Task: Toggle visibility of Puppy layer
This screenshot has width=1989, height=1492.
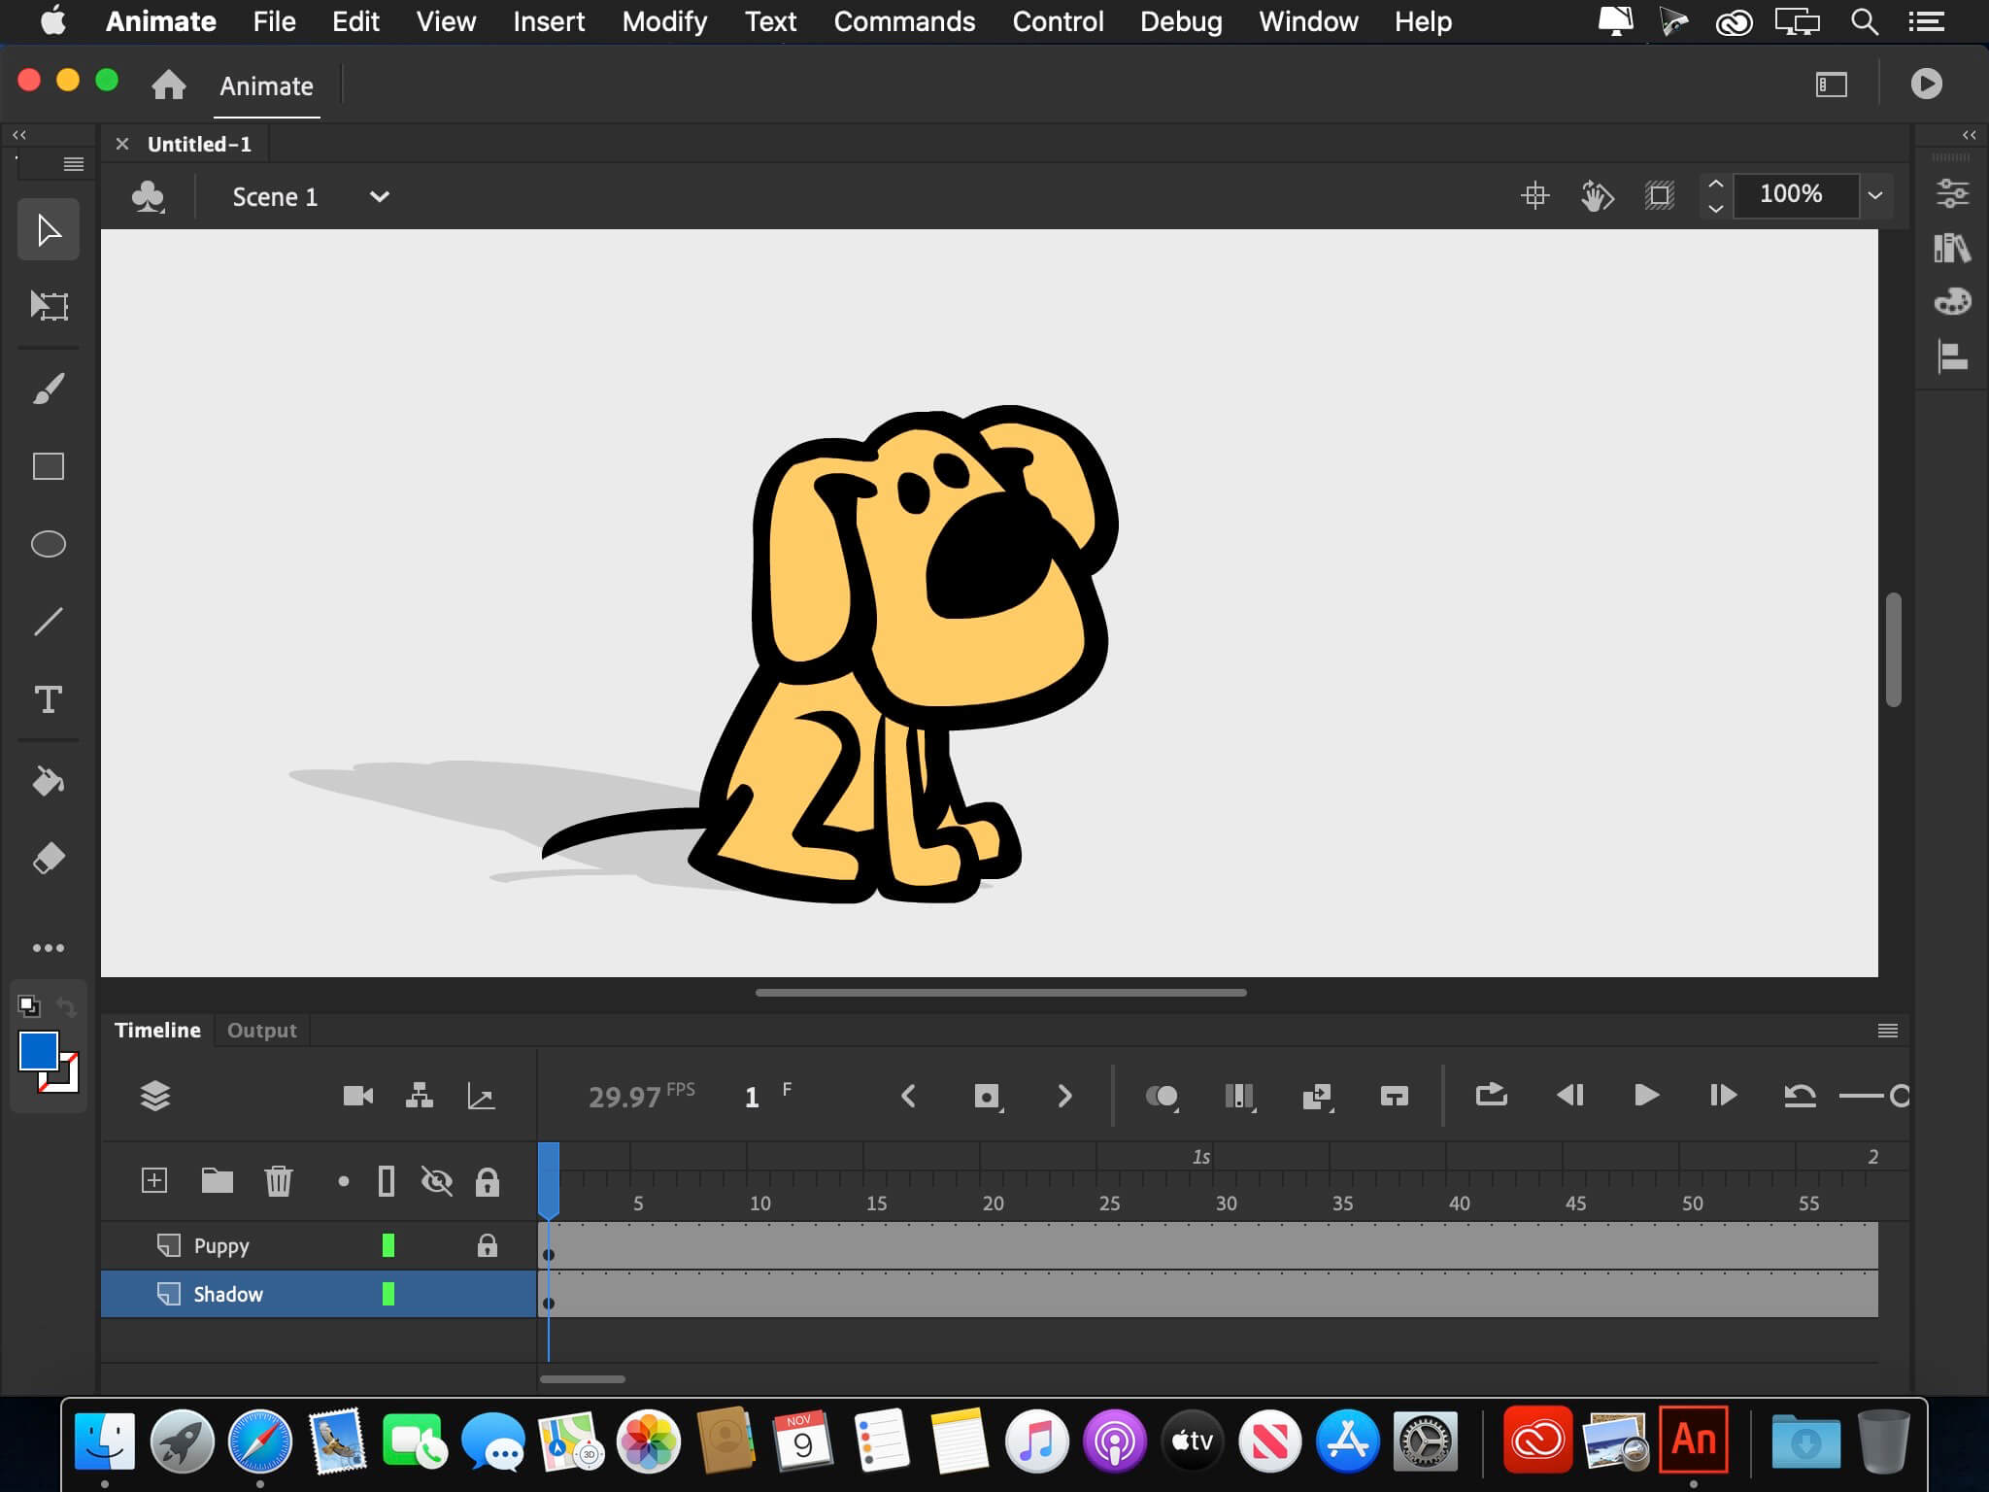Action: click(437, 1246)
